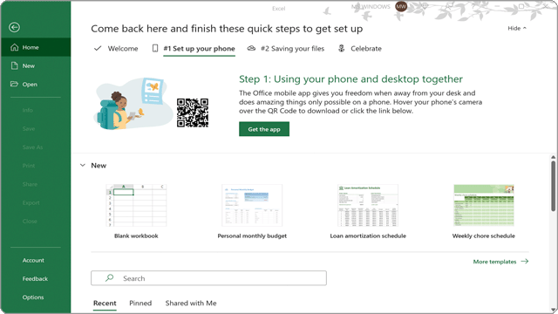The image size is (558, 314).
Task: Switch to '#2 Saving your files' tab
Action: point(286,49)
